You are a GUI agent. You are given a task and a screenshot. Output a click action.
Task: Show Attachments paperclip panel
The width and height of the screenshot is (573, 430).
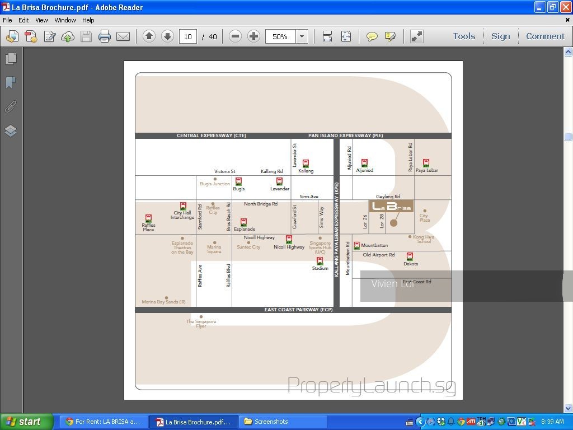tap(11, 106)
